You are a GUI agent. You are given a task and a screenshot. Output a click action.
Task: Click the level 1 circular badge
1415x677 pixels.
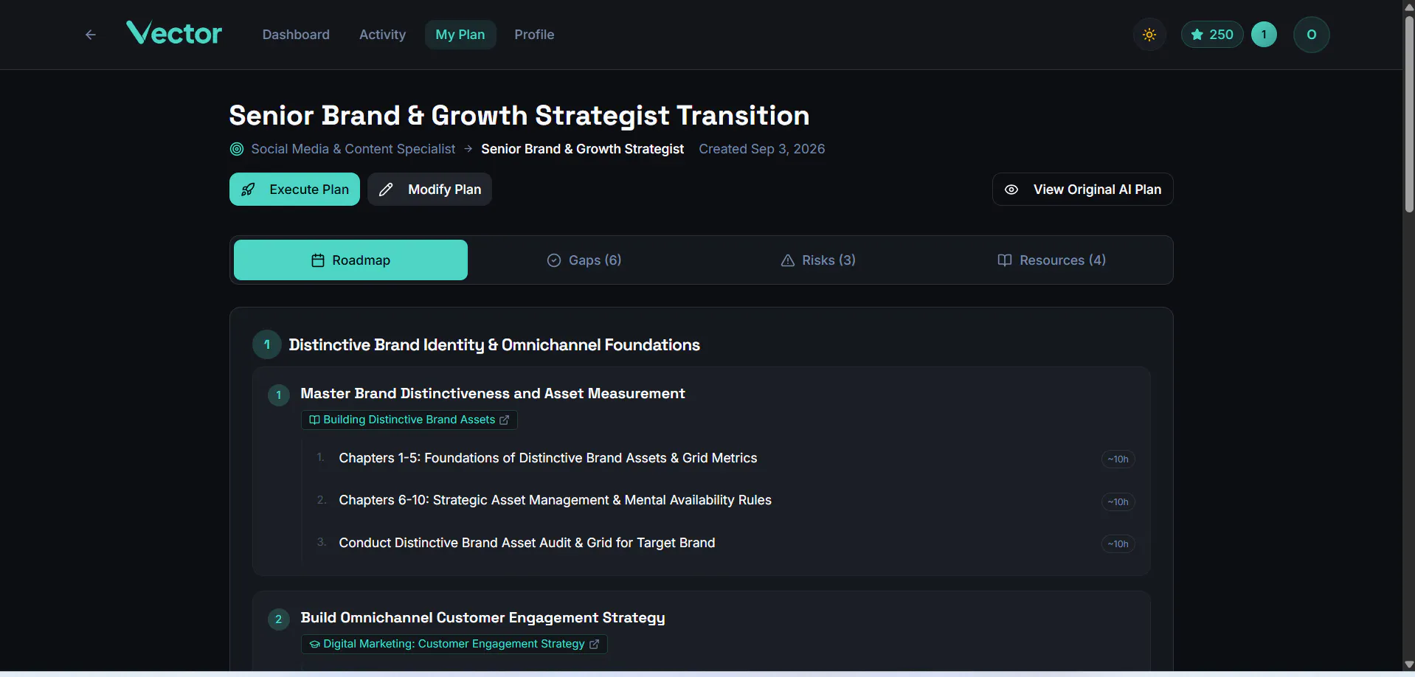click(x=1264, y=35)
